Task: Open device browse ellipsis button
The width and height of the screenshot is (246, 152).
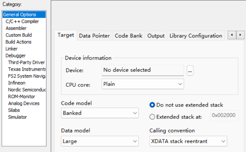Action: pos(190,70)
